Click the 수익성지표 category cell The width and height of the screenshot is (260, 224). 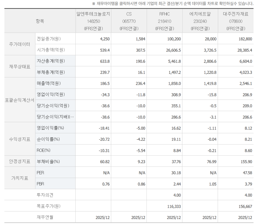click(20, 139)
